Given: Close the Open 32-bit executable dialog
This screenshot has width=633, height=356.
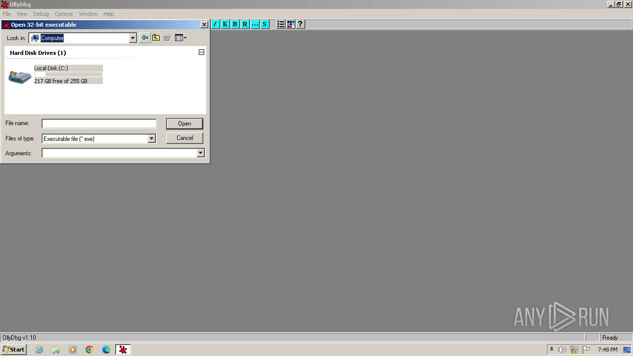Looking at the screenshot, I should (204, 25).
